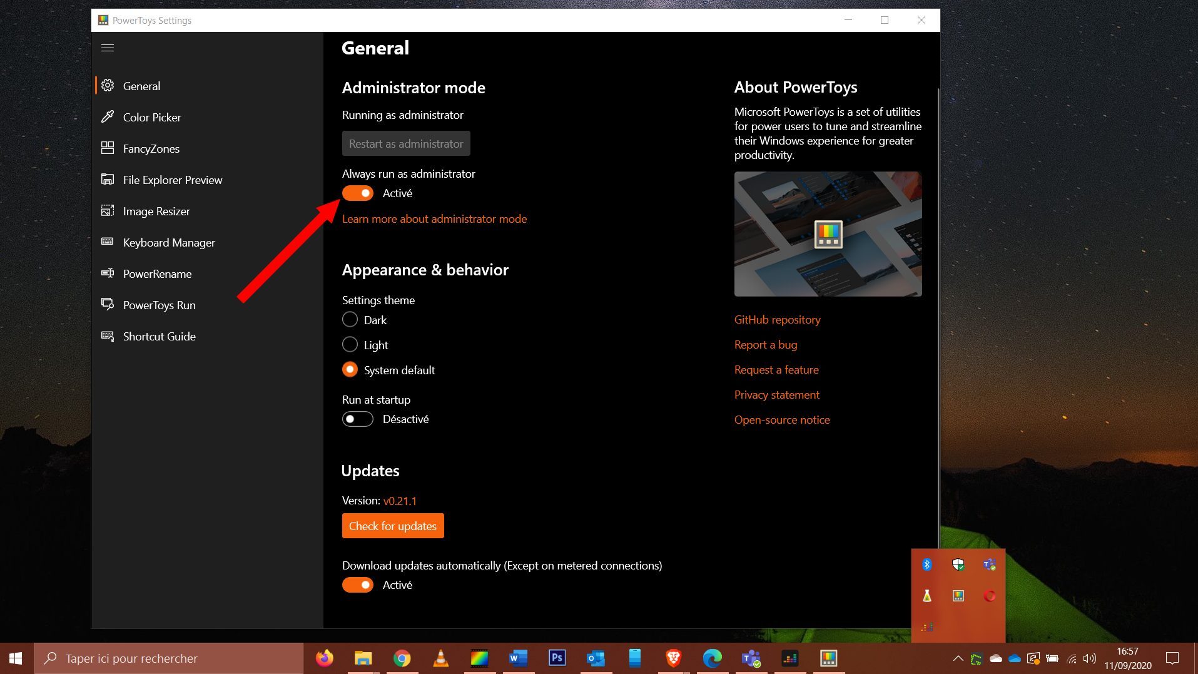Screen dimensions: 1198x674
Task: Launch Firefox from the taskbar
Action: pyautogui.click(x=324, y=658)
